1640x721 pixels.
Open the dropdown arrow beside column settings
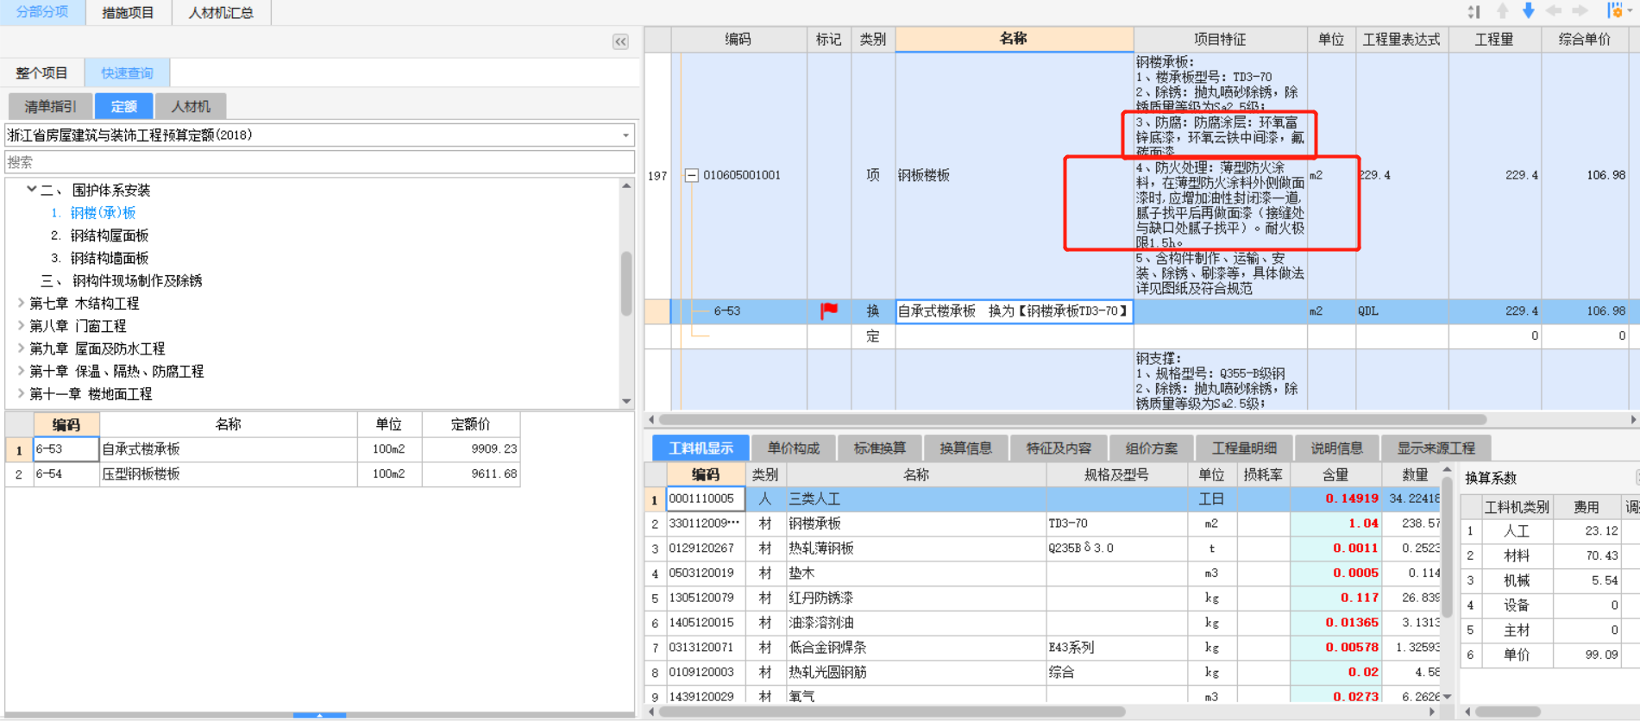tap(1630, 11)
